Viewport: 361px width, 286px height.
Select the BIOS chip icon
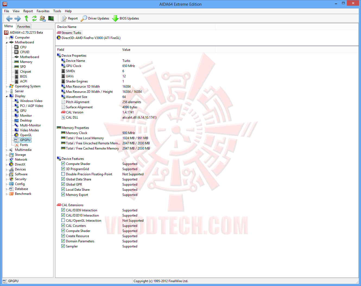click(x=17, y=77)
